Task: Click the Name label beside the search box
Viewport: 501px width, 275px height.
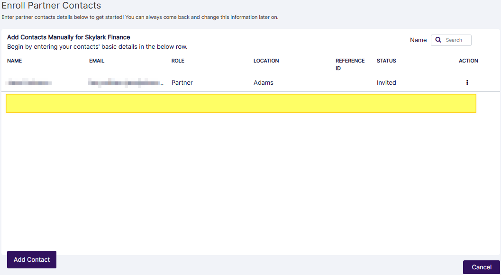Action: point(419,40)
